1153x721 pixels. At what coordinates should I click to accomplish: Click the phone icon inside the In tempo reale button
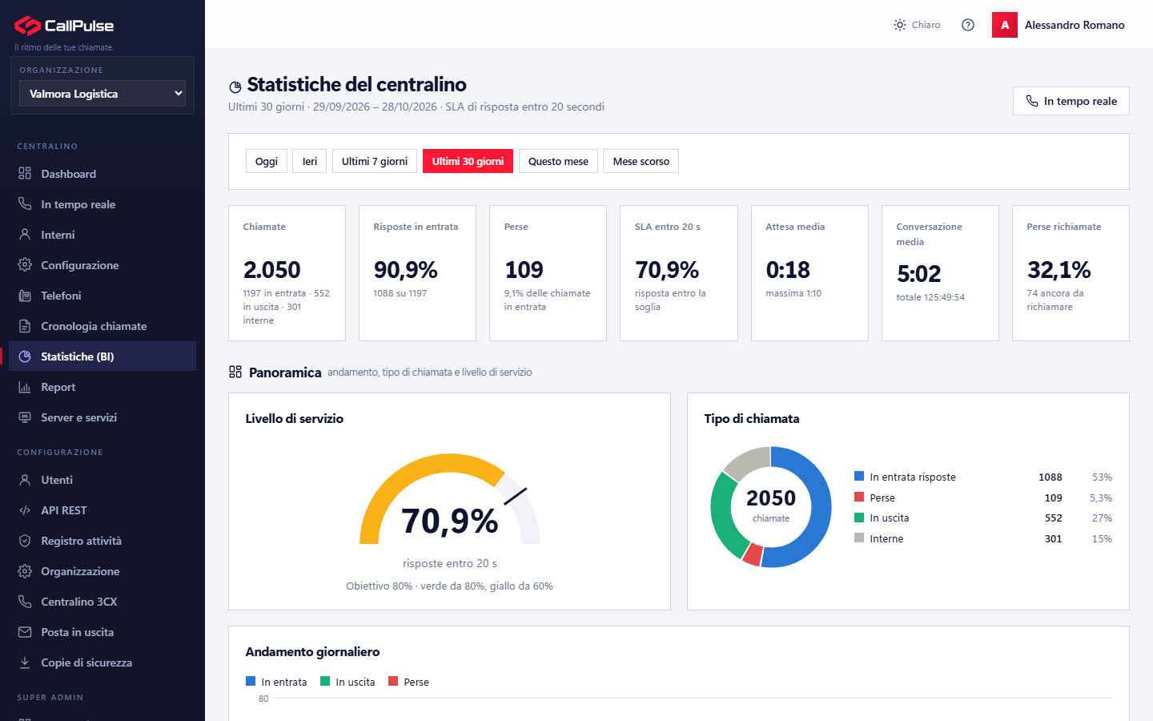pos(1032,101)
